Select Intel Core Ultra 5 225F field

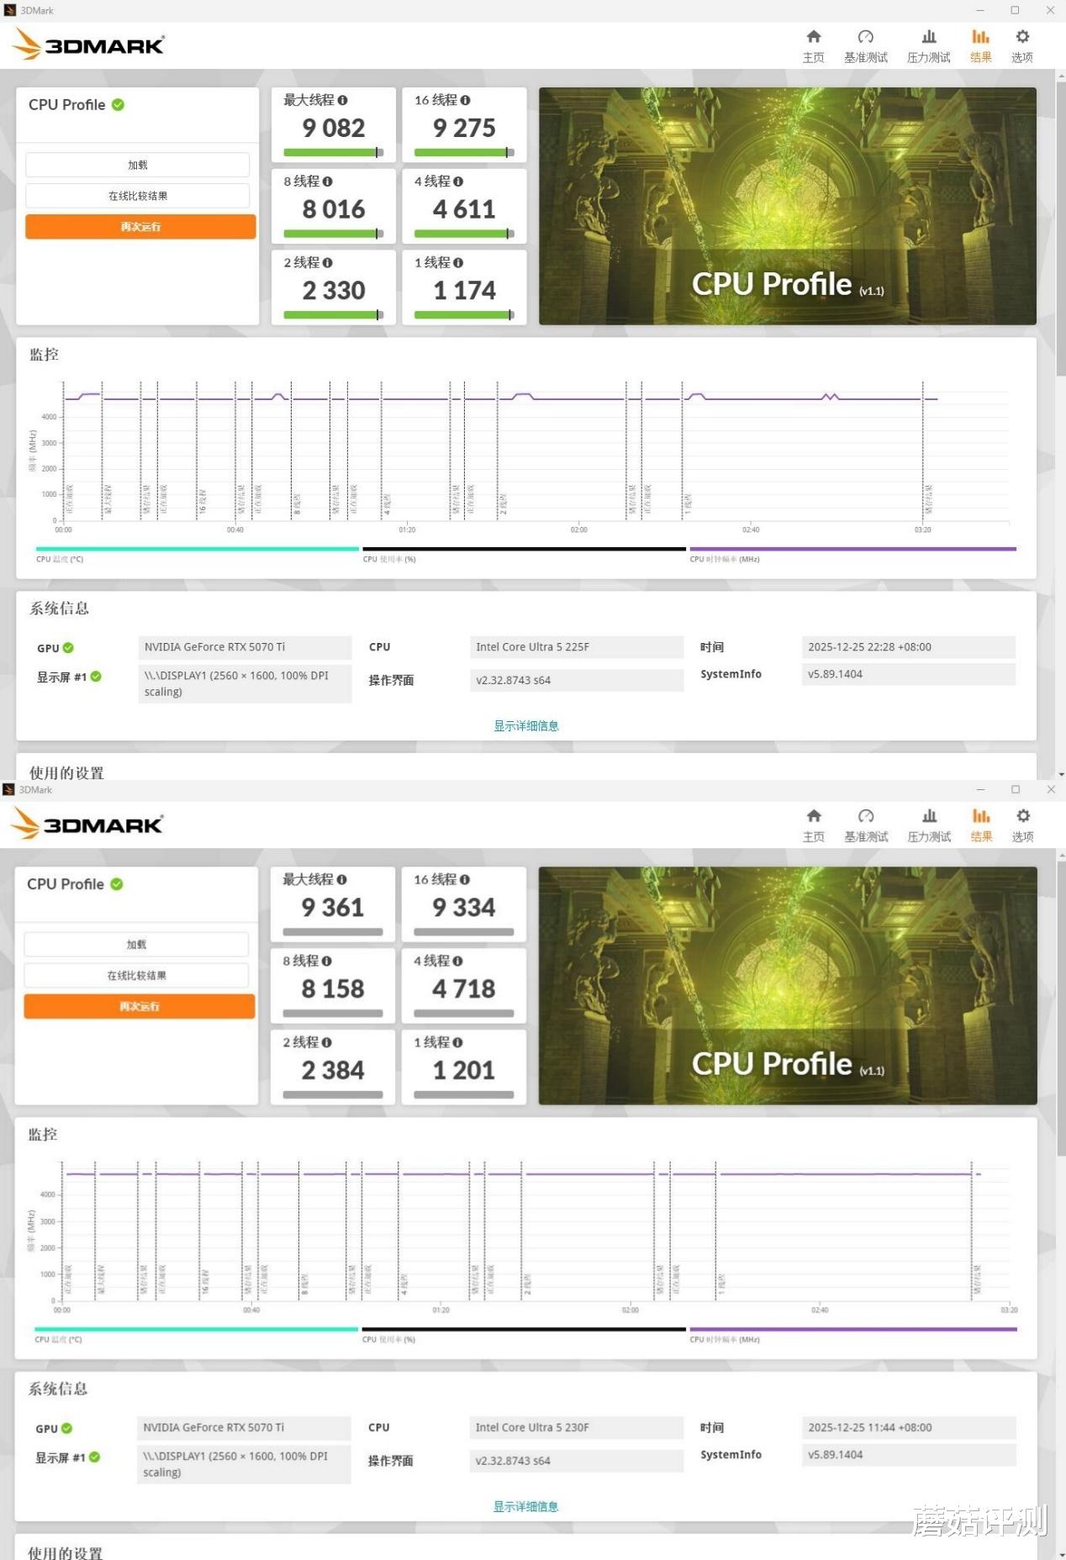coord(577,647)
